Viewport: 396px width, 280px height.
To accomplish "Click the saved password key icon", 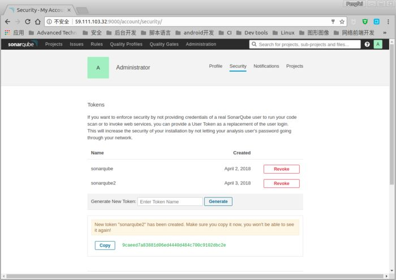I will coord(333,21).
